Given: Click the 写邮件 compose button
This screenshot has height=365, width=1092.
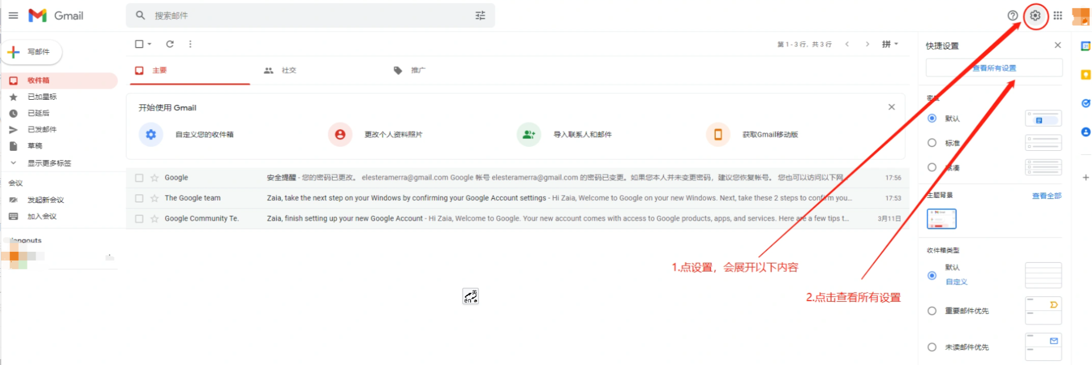Looking at the screenshot, I should pos(32,52).
